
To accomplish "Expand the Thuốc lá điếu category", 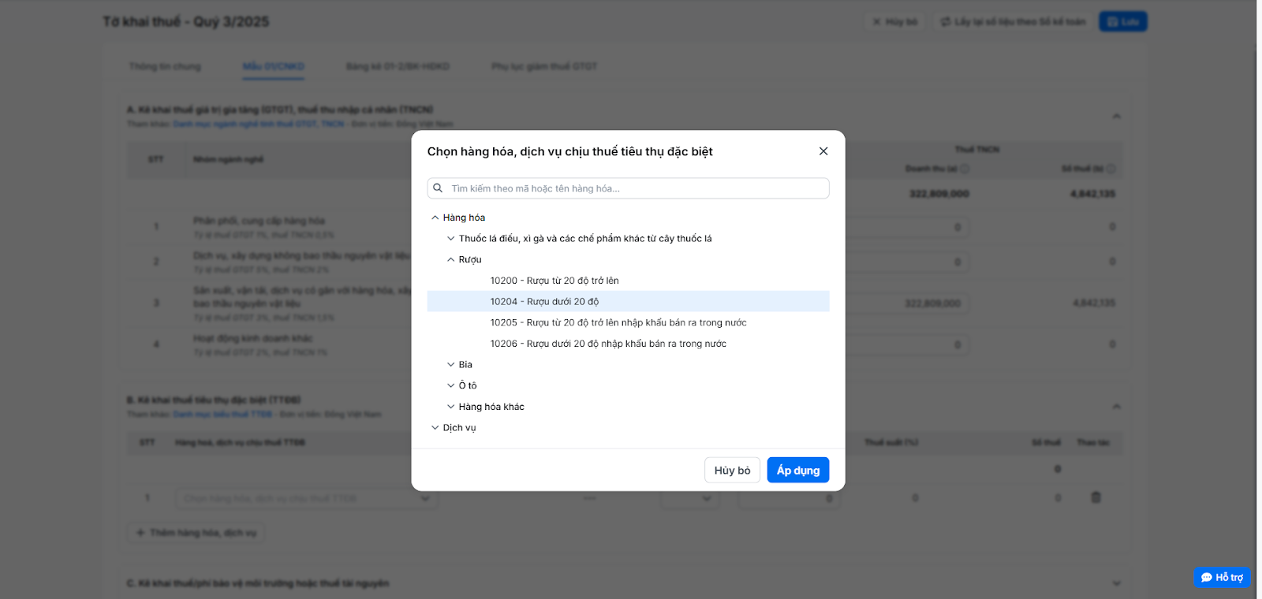I will tap(450, 239).
